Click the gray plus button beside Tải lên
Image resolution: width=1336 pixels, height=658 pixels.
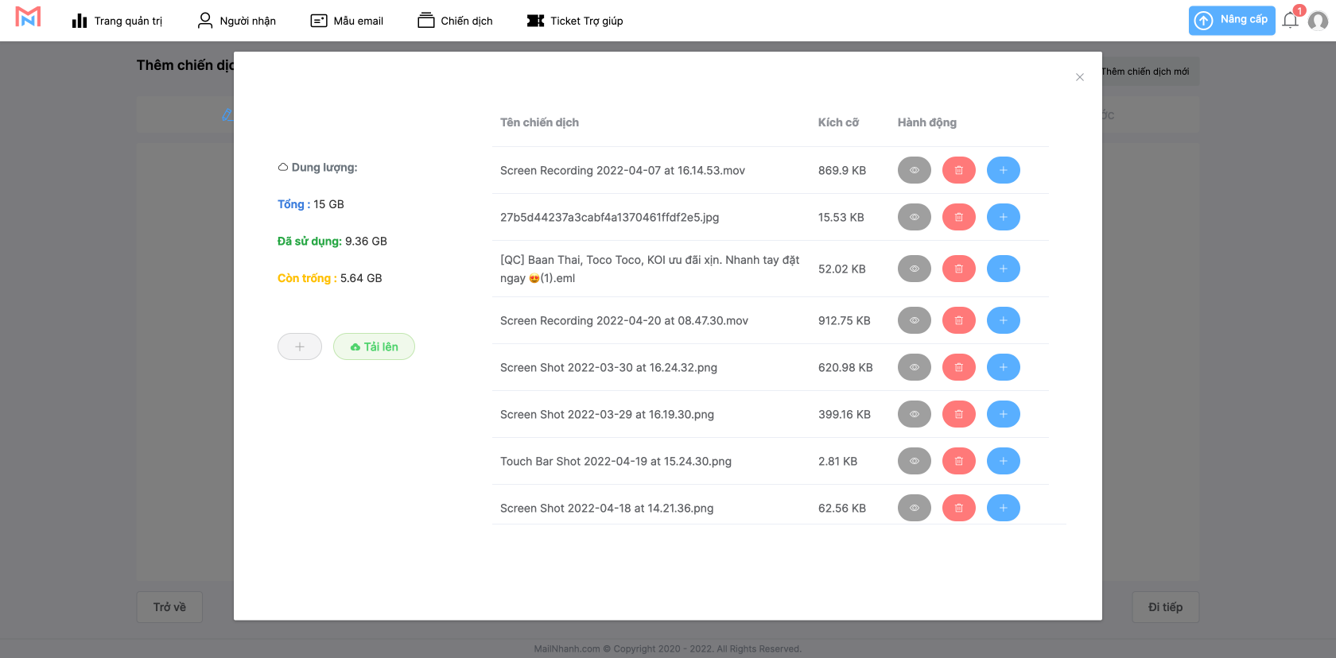[x=300, y=346]
